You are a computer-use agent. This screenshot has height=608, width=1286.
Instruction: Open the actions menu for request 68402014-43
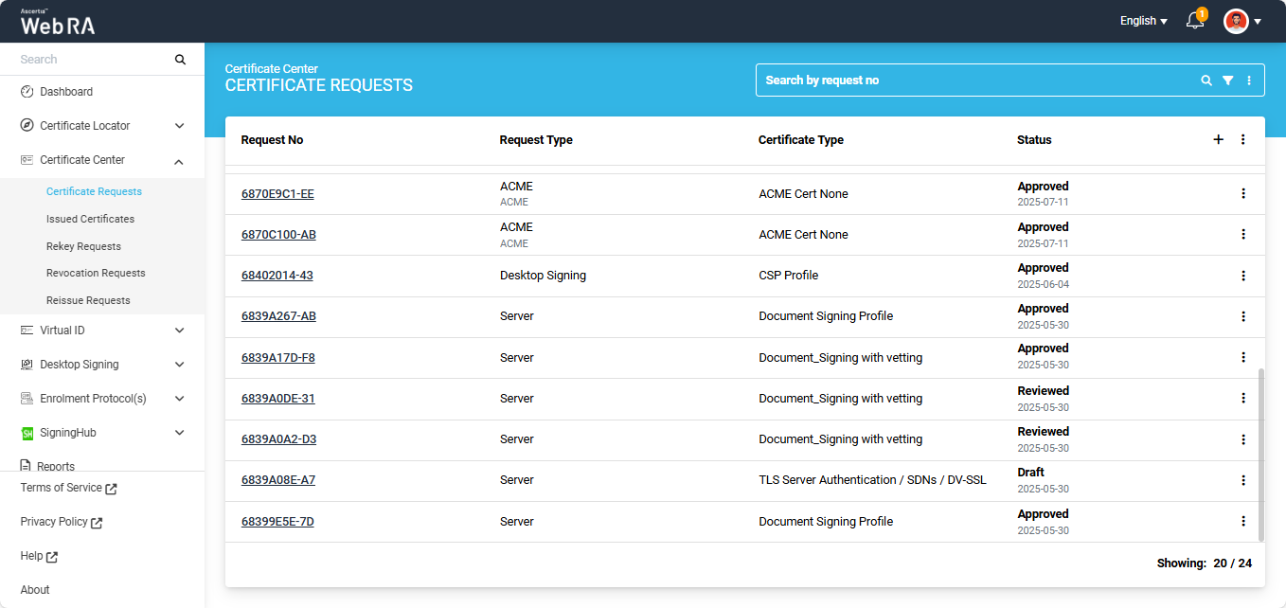(1242, 276)
